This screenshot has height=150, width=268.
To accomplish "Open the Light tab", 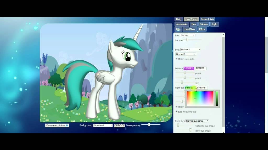I will [x=215, y=24].
